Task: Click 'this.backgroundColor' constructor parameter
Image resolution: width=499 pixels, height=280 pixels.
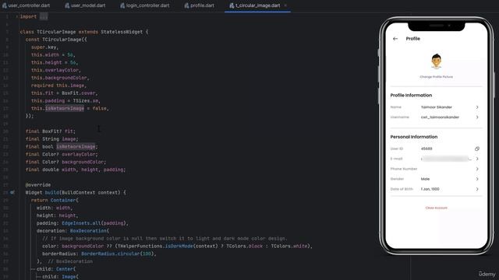Action: click(x=59, y=78)
